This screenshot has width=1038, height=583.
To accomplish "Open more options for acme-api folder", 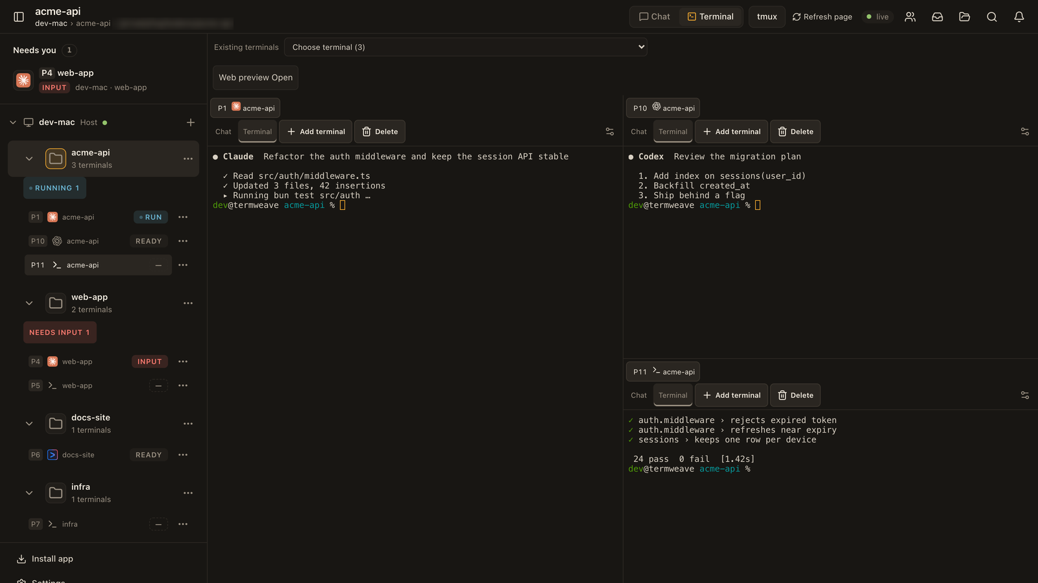I will tap(188, 159).
